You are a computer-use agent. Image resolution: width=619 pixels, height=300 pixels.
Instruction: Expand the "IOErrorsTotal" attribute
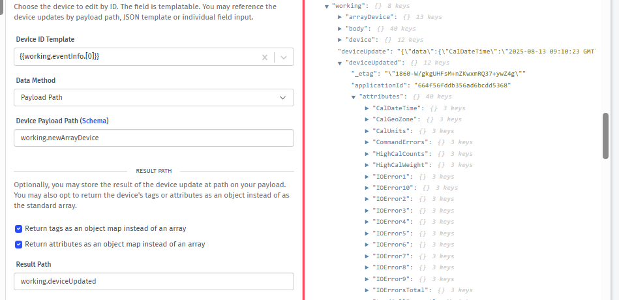(366, 290)
